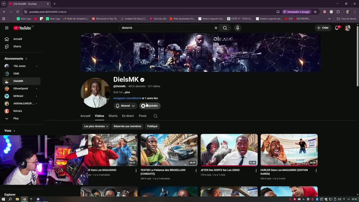The height and width of the screenshot is (202, 359).
Task: Open Tibi Jones subscription
Action: point(21,66)
